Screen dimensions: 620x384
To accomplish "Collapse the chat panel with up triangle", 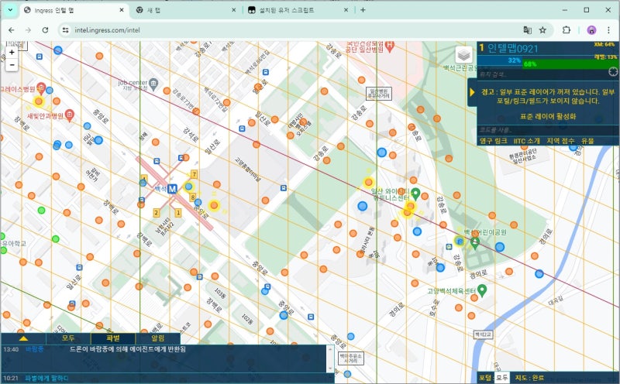I will tap(23, 338).
